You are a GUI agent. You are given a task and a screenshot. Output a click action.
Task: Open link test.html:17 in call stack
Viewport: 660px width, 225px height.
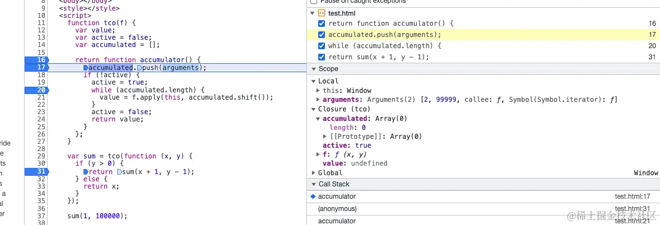[632, 196]
